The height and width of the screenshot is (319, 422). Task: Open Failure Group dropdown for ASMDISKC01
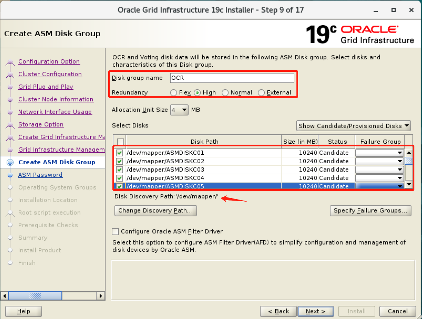click(x=379, y=153)
